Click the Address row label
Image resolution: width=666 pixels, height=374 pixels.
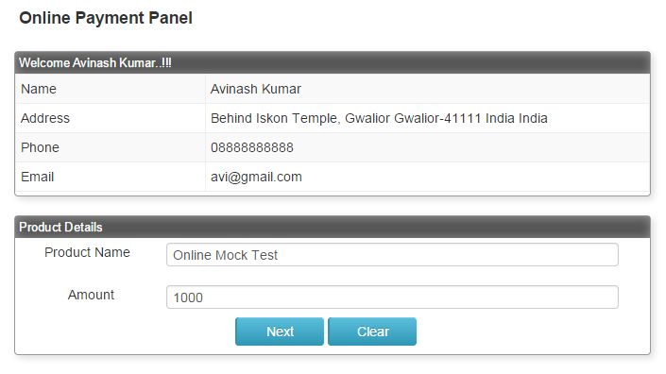click(45, 118)
